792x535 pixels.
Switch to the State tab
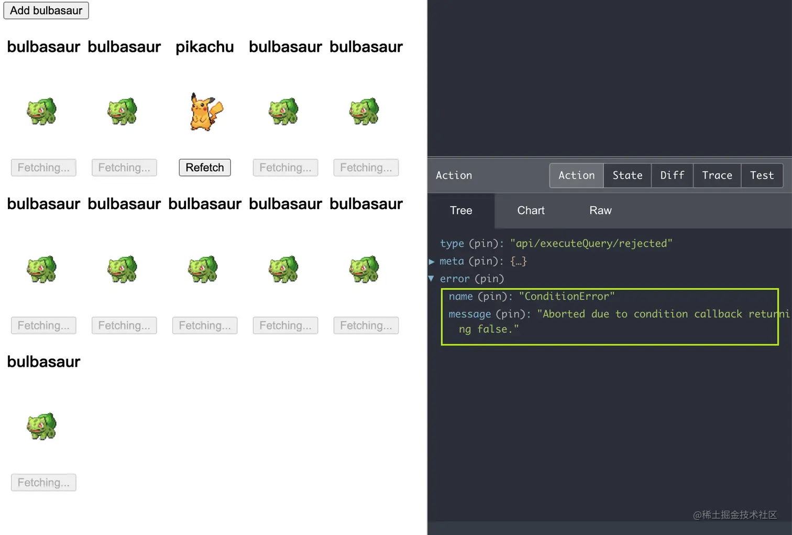click(x=627, y=176)
